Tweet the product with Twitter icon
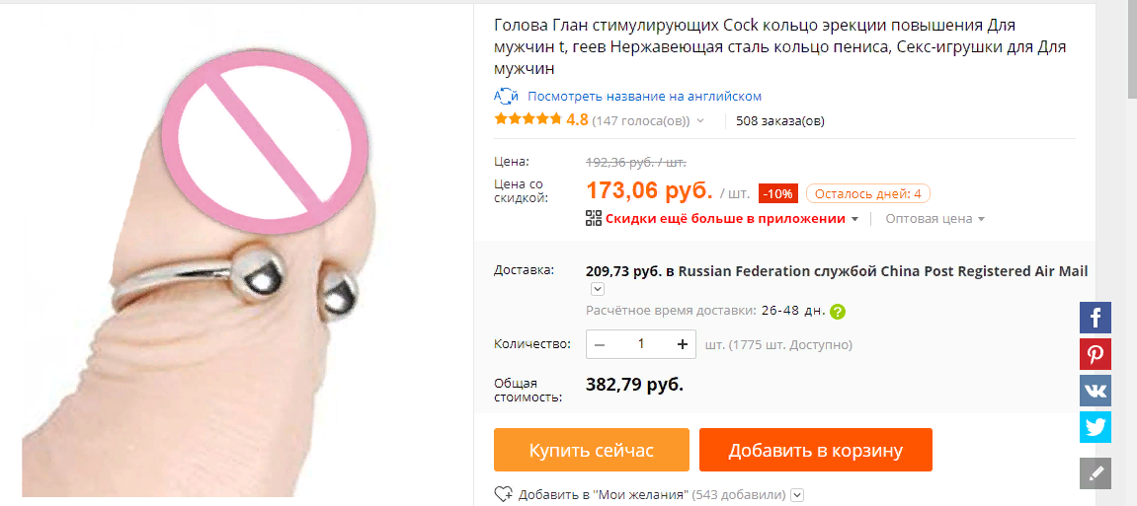The height and width of the screenshot is (506, 1137). coord(1095,427)
